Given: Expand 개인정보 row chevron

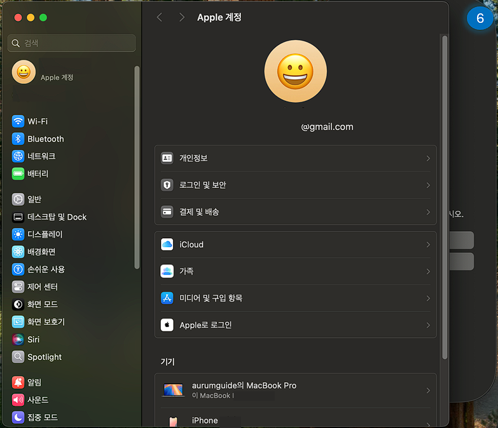Looking at the screenshot, I should click(428, 158).
